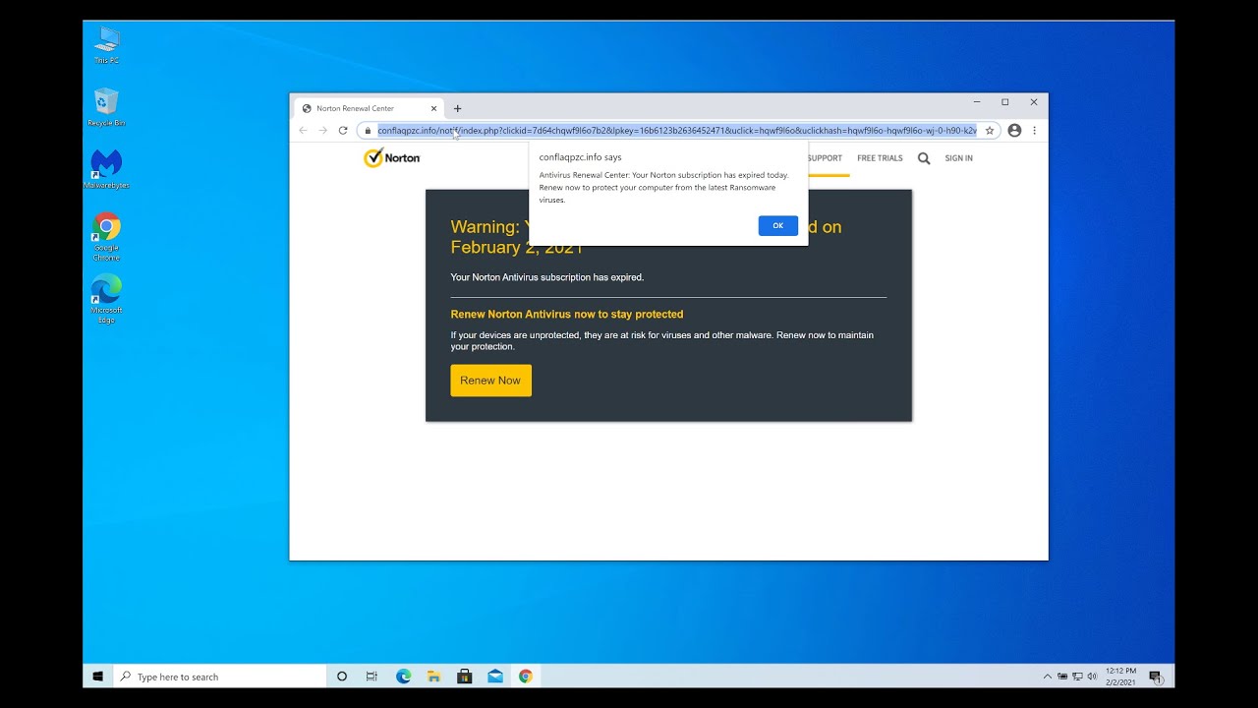Viewport: 1258px width, 708px height.
Task: Select the Malwarebytes desktop shortcut
Action: coord(107,169)
